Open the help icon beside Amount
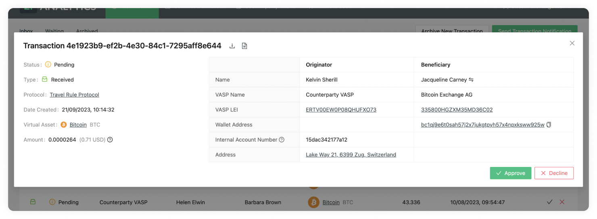The height and width of the screenshot is (219, 597). point(110,140)
